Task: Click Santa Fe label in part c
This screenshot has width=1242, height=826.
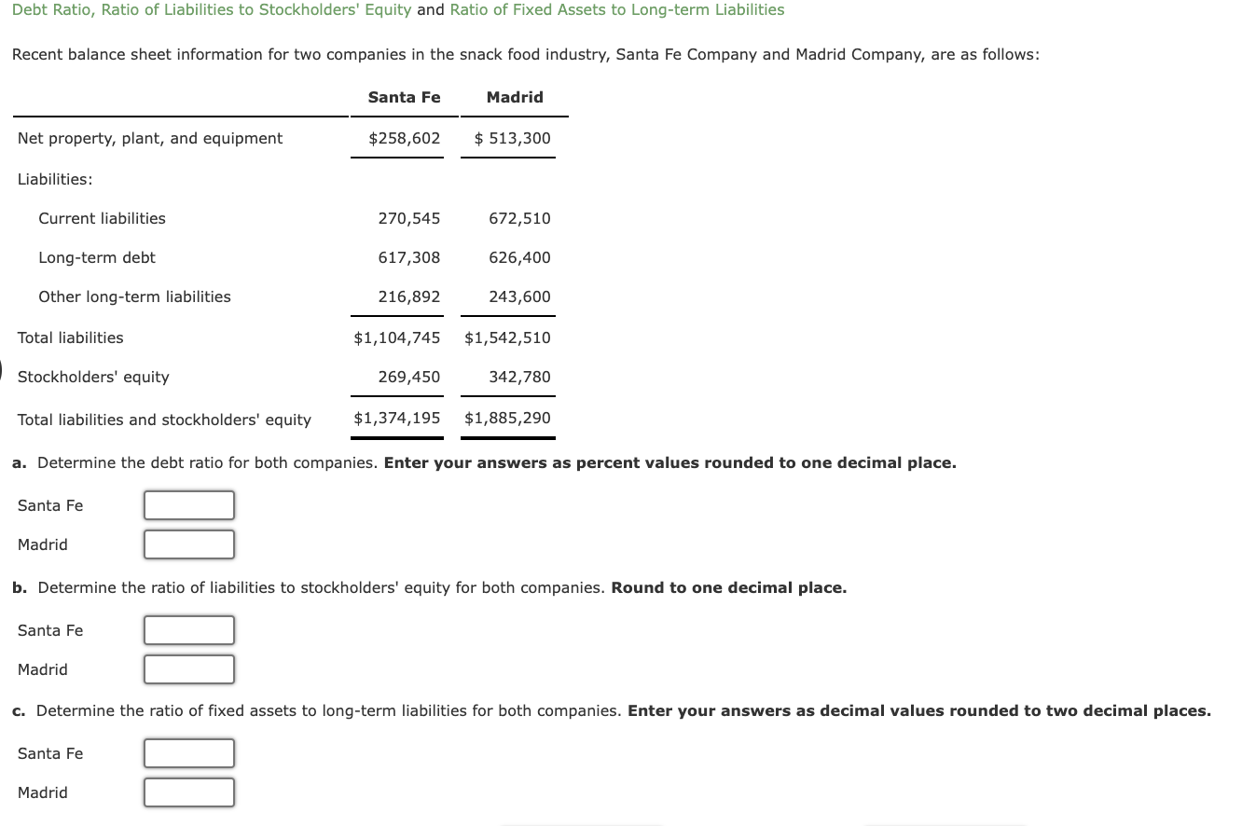Action: (x=50, y=753)
